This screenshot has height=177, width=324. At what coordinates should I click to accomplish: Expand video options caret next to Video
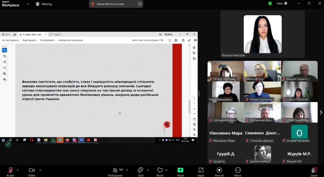coord(40,170)
